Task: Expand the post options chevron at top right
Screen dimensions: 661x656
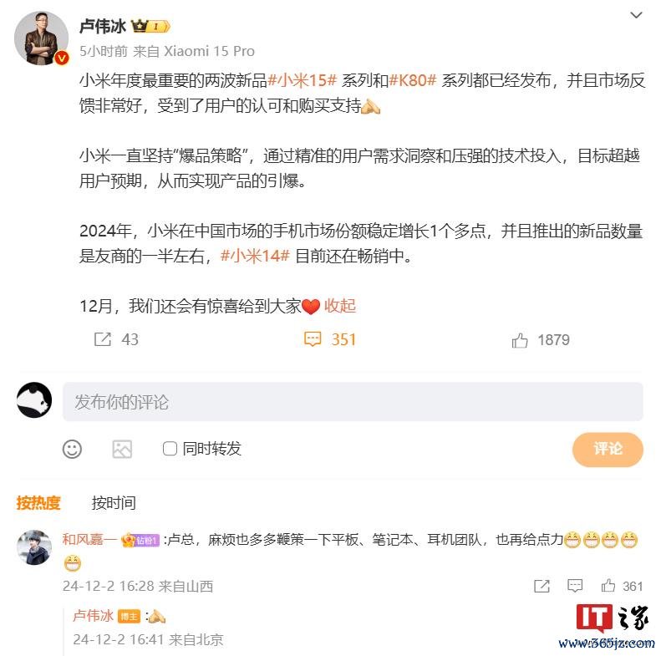Action: (x=636, y=16)
